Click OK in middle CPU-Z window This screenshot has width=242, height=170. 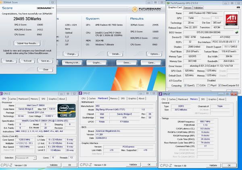(149, 165)
